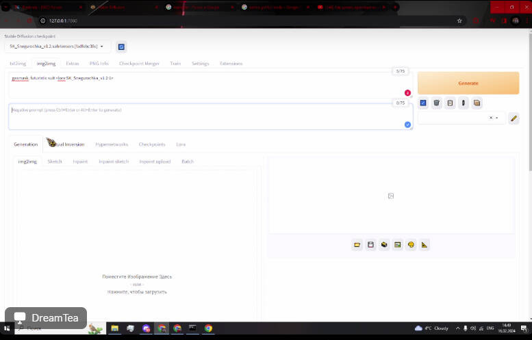Save the image with the floppy disk icon
532x340 pixels.
(x=370, y=245)
